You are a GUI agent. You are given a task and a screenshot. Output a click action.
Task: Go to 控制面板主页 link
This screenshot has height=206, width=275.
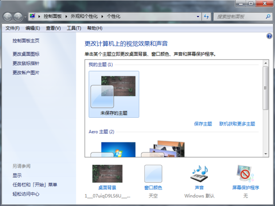tap(26, 41)
